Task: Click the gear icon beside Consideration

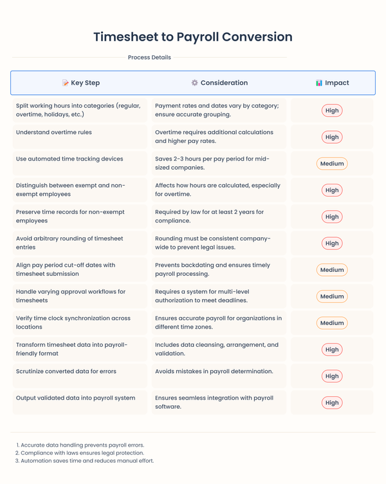Action: [195, 82]
